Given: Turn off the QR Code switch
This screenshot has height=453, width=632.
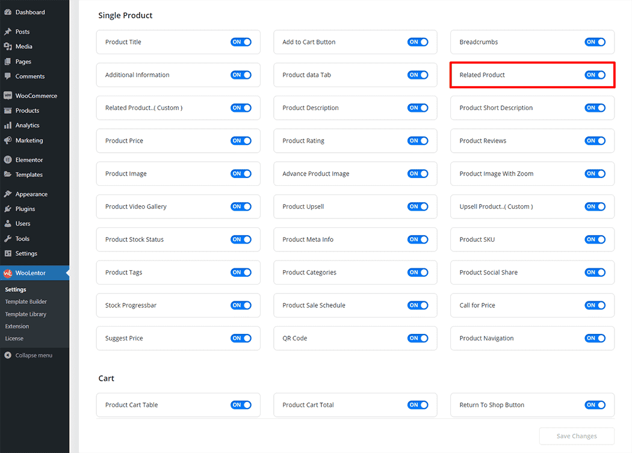Looking at the screenshot, I should point(418,338).
